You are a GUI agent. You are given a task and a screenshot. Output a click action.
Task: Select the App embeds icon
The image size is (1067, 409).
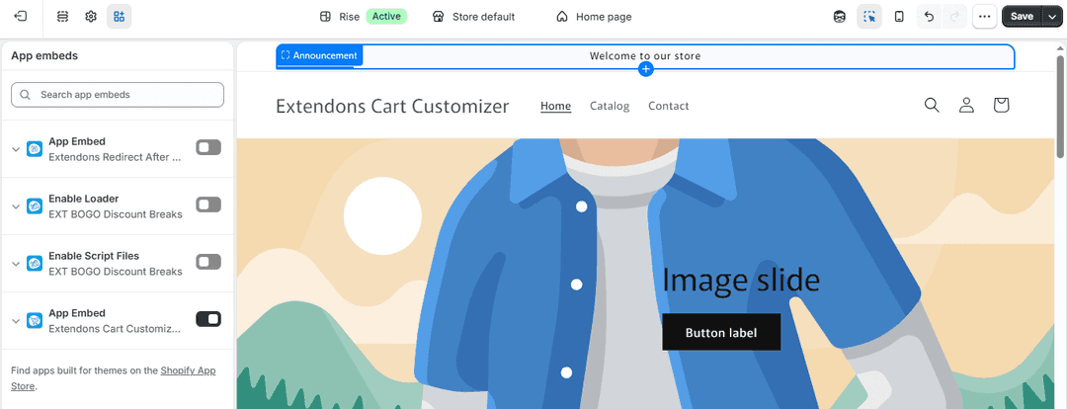pyautogui.click(x=120, y=17)
